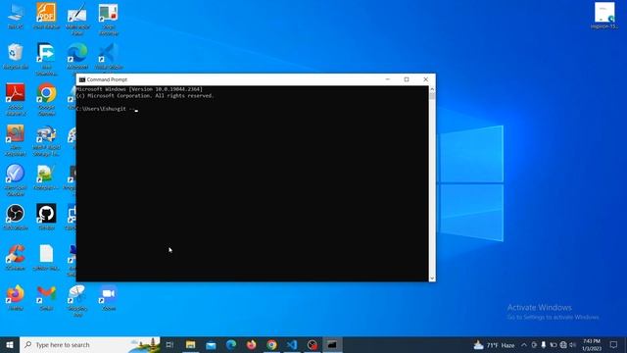
Task: Select the Command Prompt taskbar button
Action: click(x=332, y=344)
